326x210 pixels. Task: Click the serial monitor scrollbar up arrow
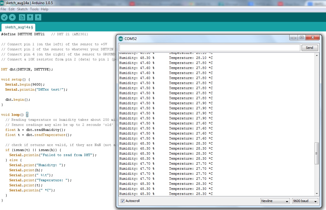tap(317, 55)
